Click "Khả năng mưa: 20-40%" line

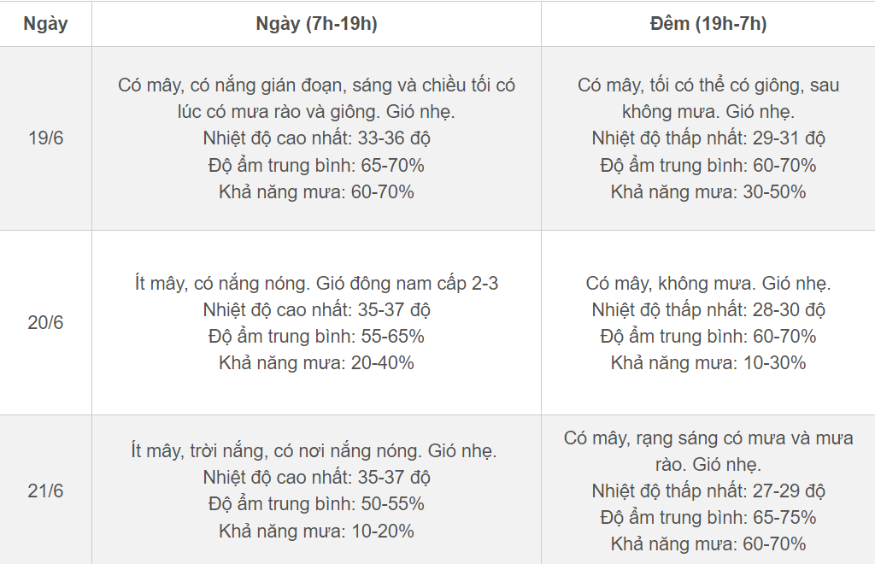316,363
